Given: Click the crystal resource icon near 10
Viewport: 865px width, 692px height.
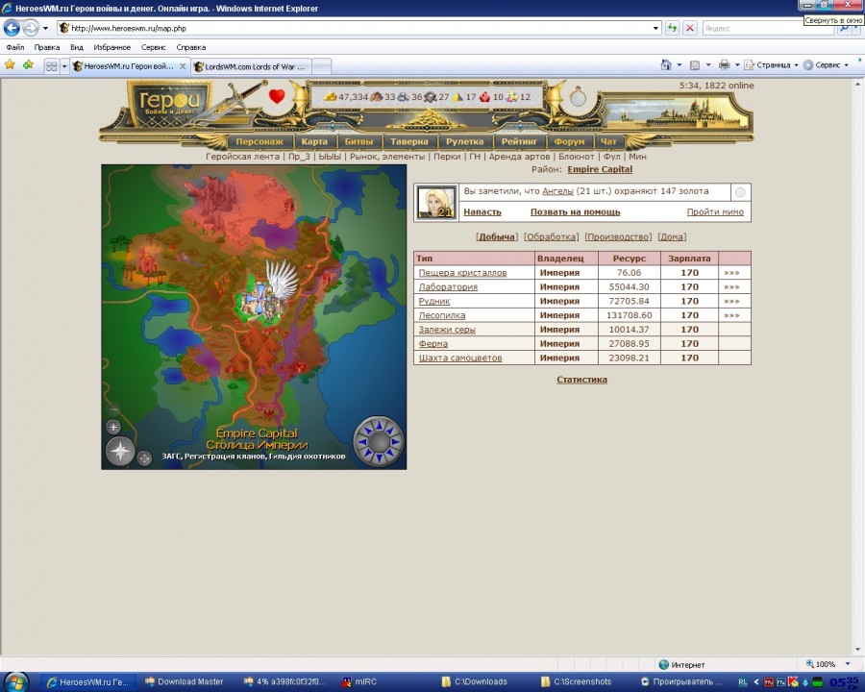Looking at the screenshot, I should point(484,97).
